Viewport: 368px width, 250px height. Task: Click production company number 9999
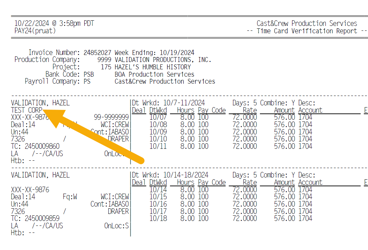coord(104,60)
